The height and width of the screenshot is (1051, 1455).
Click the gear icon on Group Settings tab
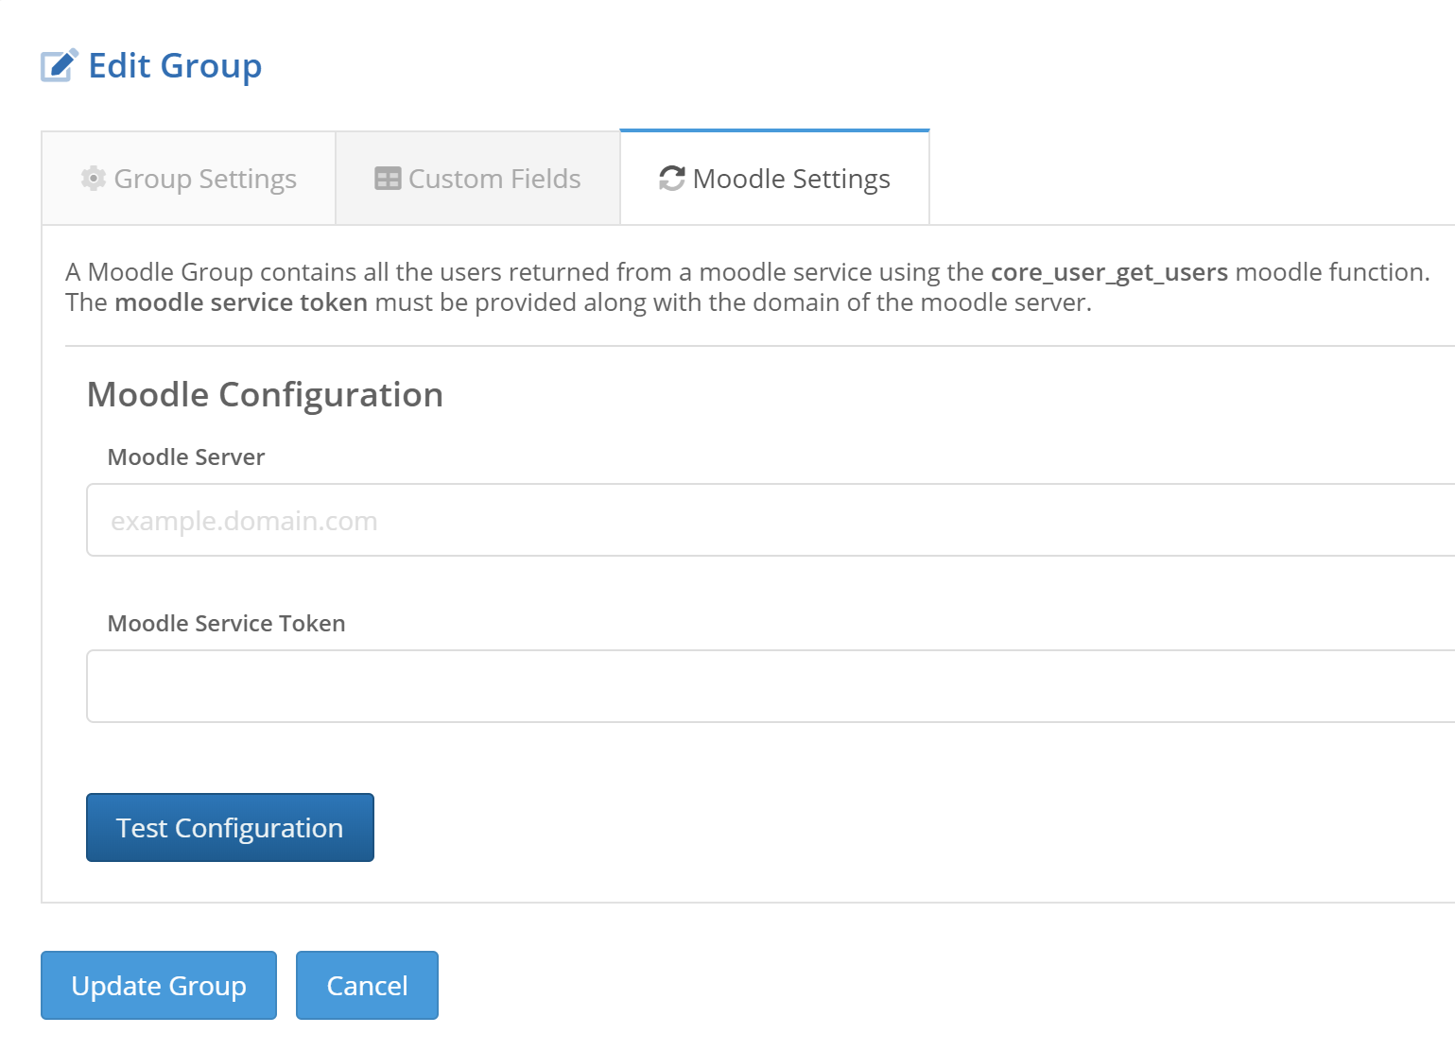click(93, 179)
